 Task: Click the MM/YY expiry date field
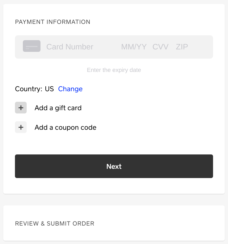[x=134, y=47]
